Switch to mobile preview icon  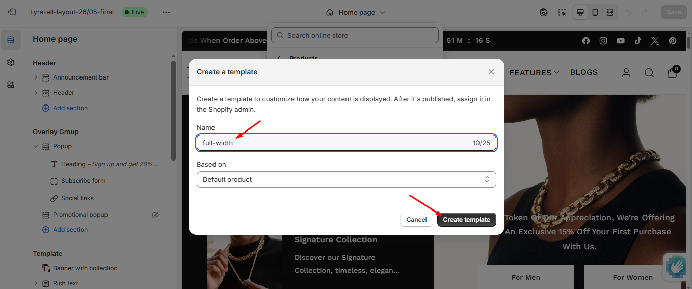[595, 12]
